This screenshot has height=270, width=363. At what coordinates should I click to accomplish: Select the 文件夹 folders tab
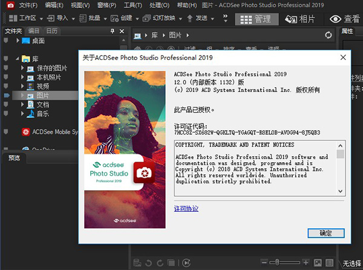pyautogui.click(x=13, y=31)
